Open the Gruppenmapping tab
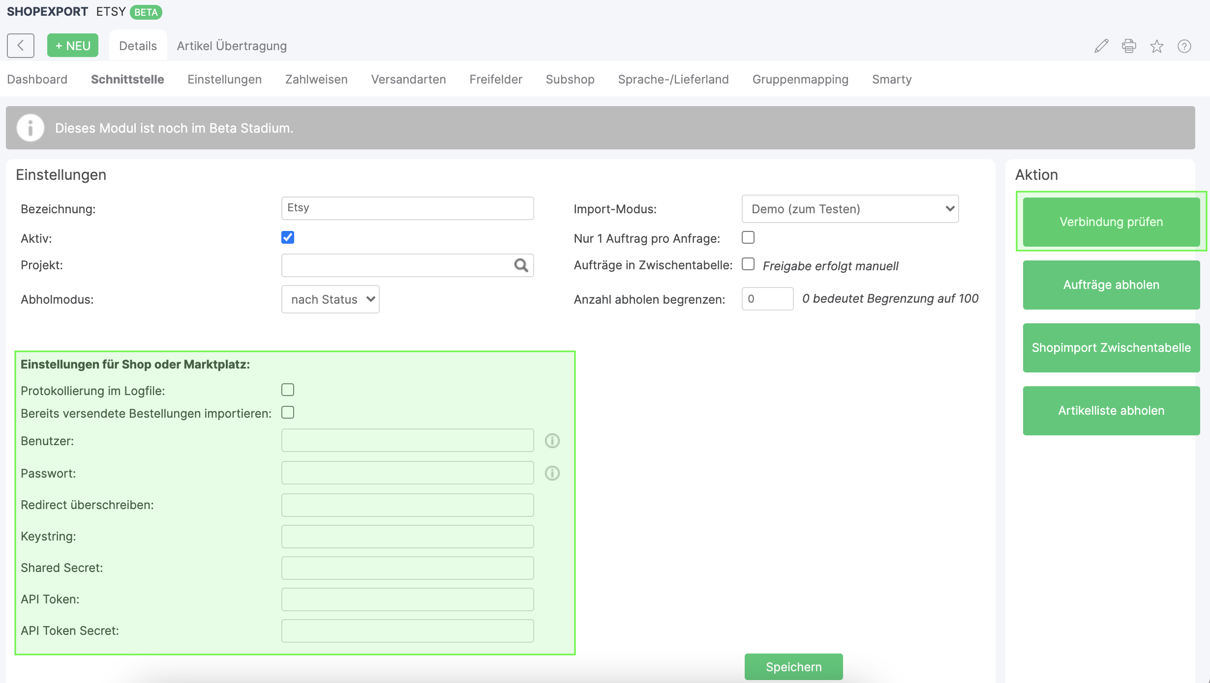 800,79
